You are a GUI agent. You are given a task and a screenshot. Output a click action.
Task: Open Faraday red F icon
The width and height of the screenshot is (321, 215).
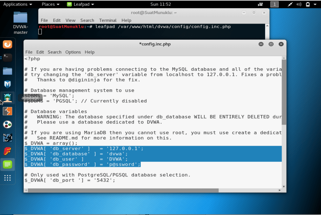(8, 151)
